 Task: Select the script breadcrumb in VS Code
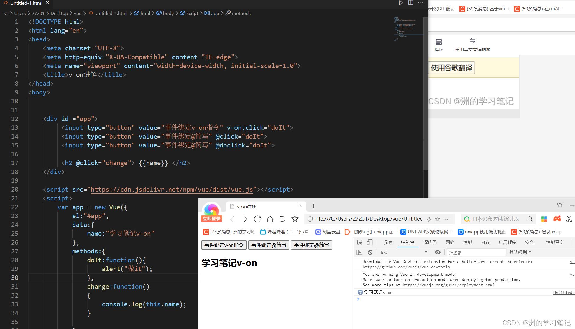(x=189, y=13)
